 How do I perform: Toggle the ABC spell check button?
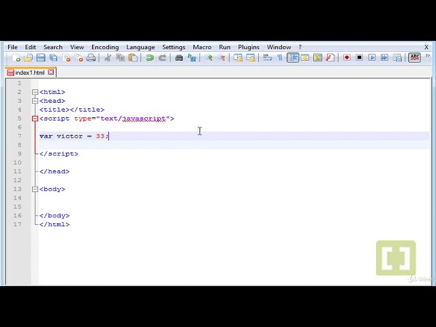click(414, 57)
